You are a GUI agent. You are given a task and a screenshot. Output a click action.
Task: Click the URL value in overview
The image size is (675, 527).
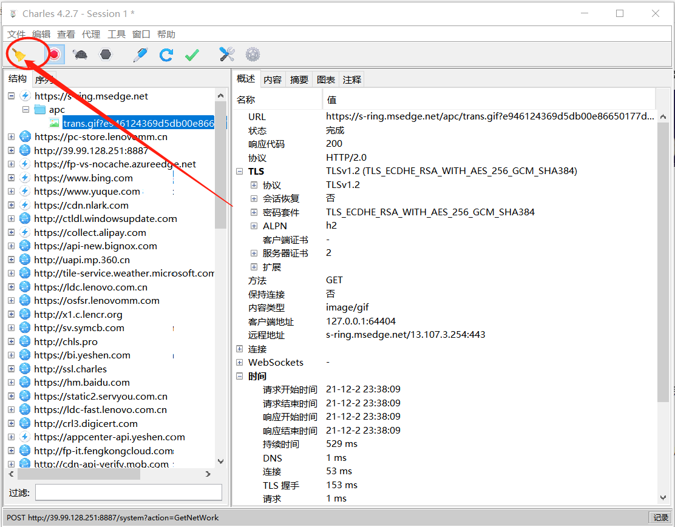click(x=490, y=116)
